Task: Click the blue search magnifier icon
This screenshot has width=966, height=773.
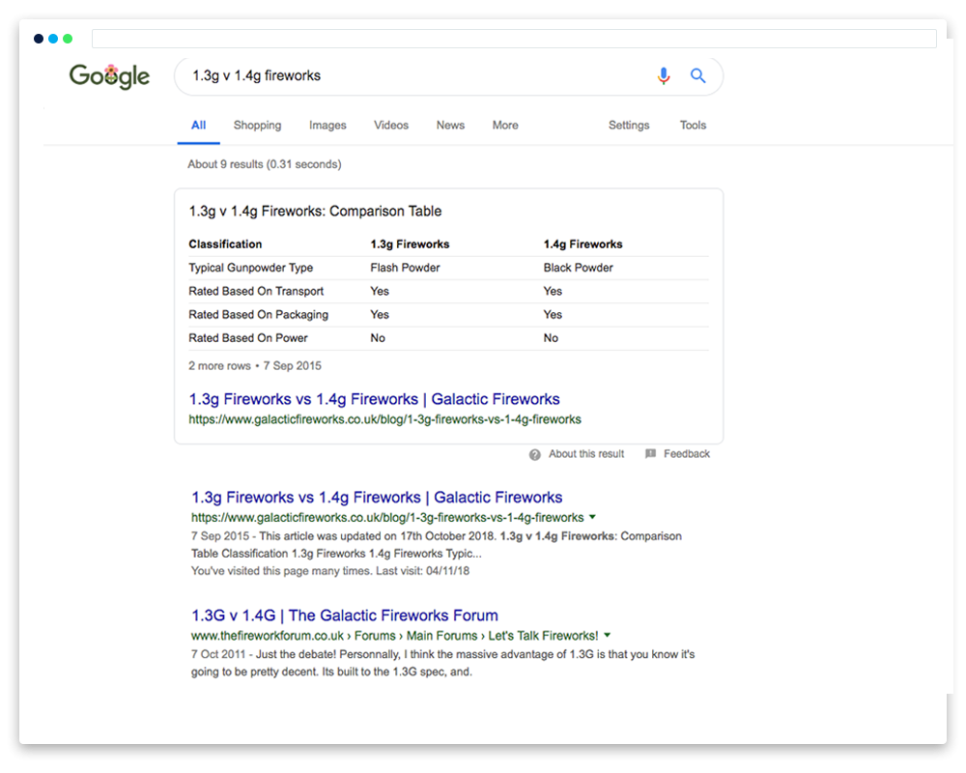Action: [x=698, y=76]
